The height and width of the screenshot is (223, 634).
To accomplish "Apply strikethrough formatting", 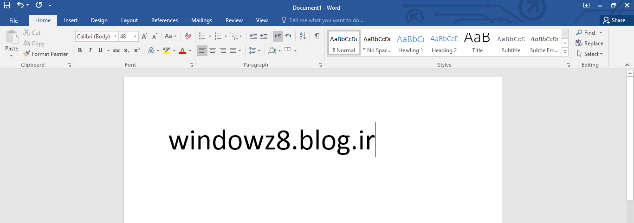I will [x=116, y=50].
